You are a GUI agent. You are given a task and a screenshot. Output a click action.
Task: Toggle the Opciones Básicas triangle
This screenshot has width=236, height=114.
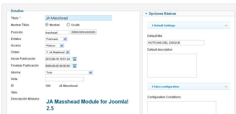[146, 14]
